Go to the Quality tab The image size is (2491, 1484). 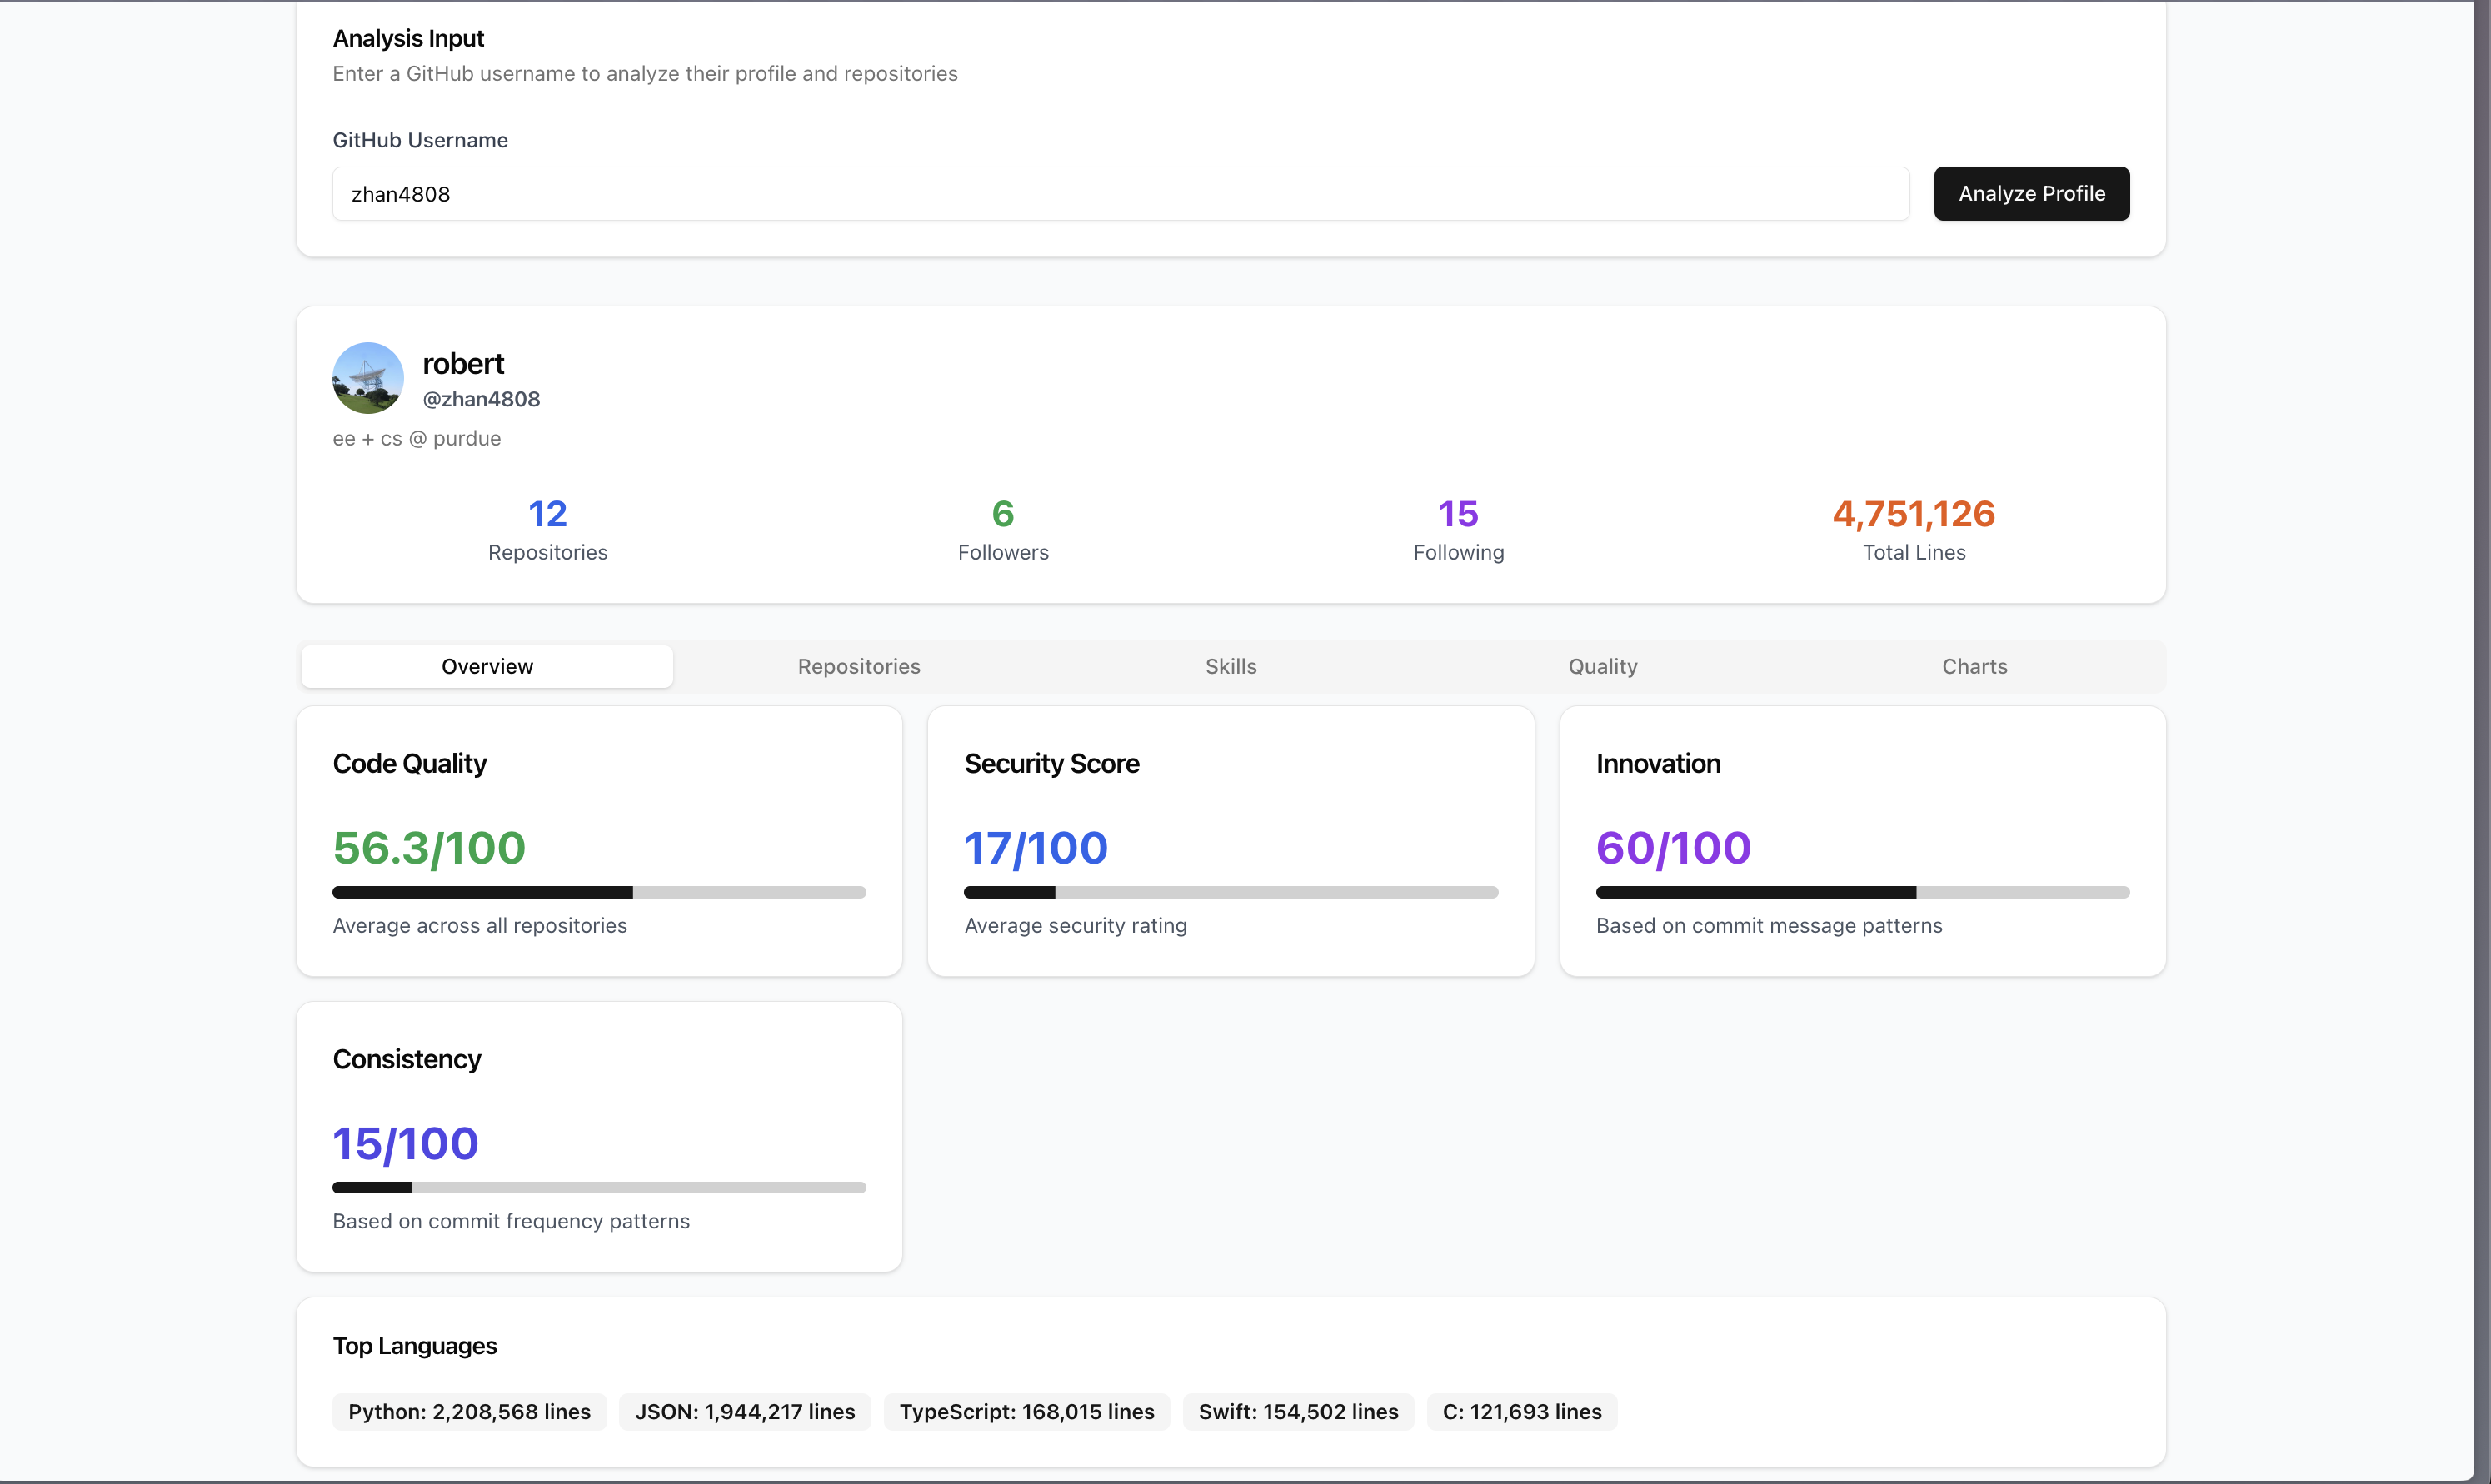coord(1601,666)
